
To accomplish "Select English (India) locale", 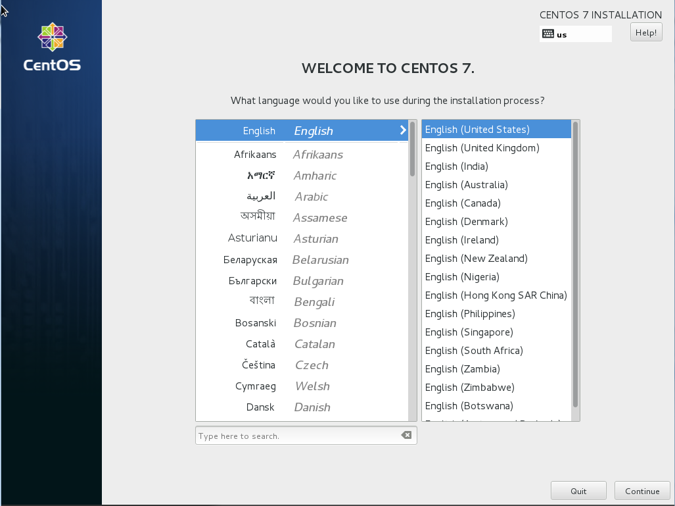I will (x=456, y=166).
